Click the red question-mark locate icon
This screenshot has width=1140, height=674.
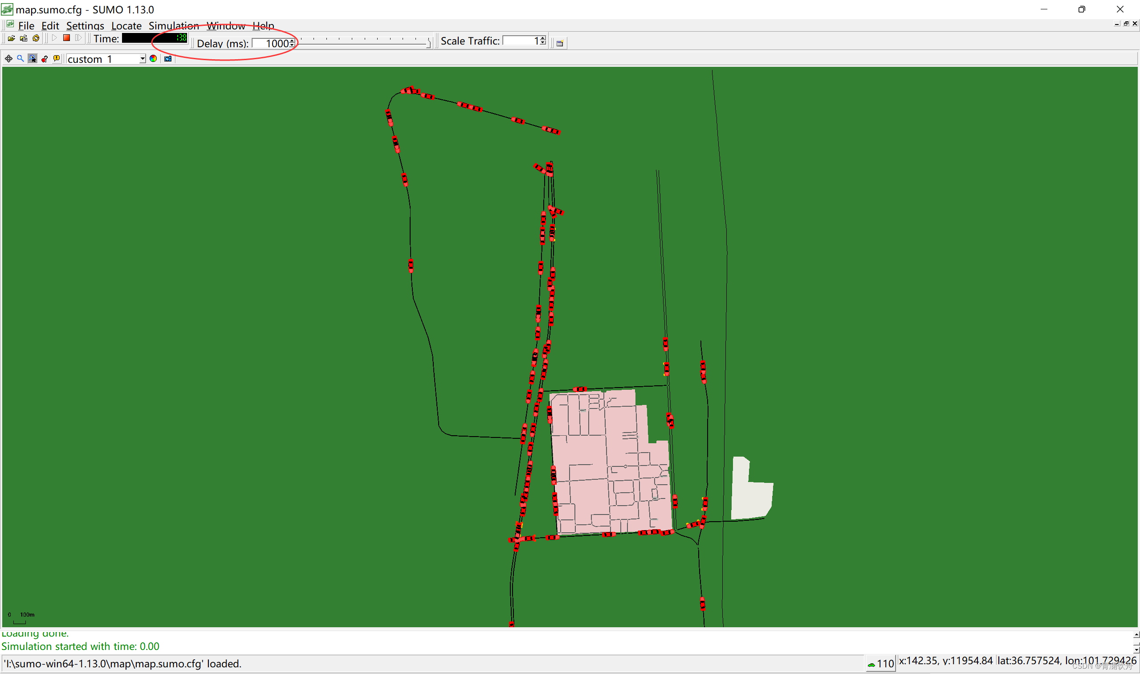[45, 59]
